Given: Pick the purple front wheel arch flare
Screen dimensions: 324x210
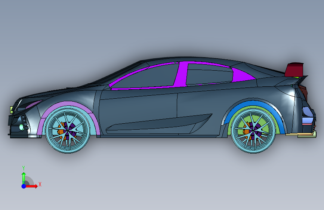Looking at the screenshot, I should [68, 104].
